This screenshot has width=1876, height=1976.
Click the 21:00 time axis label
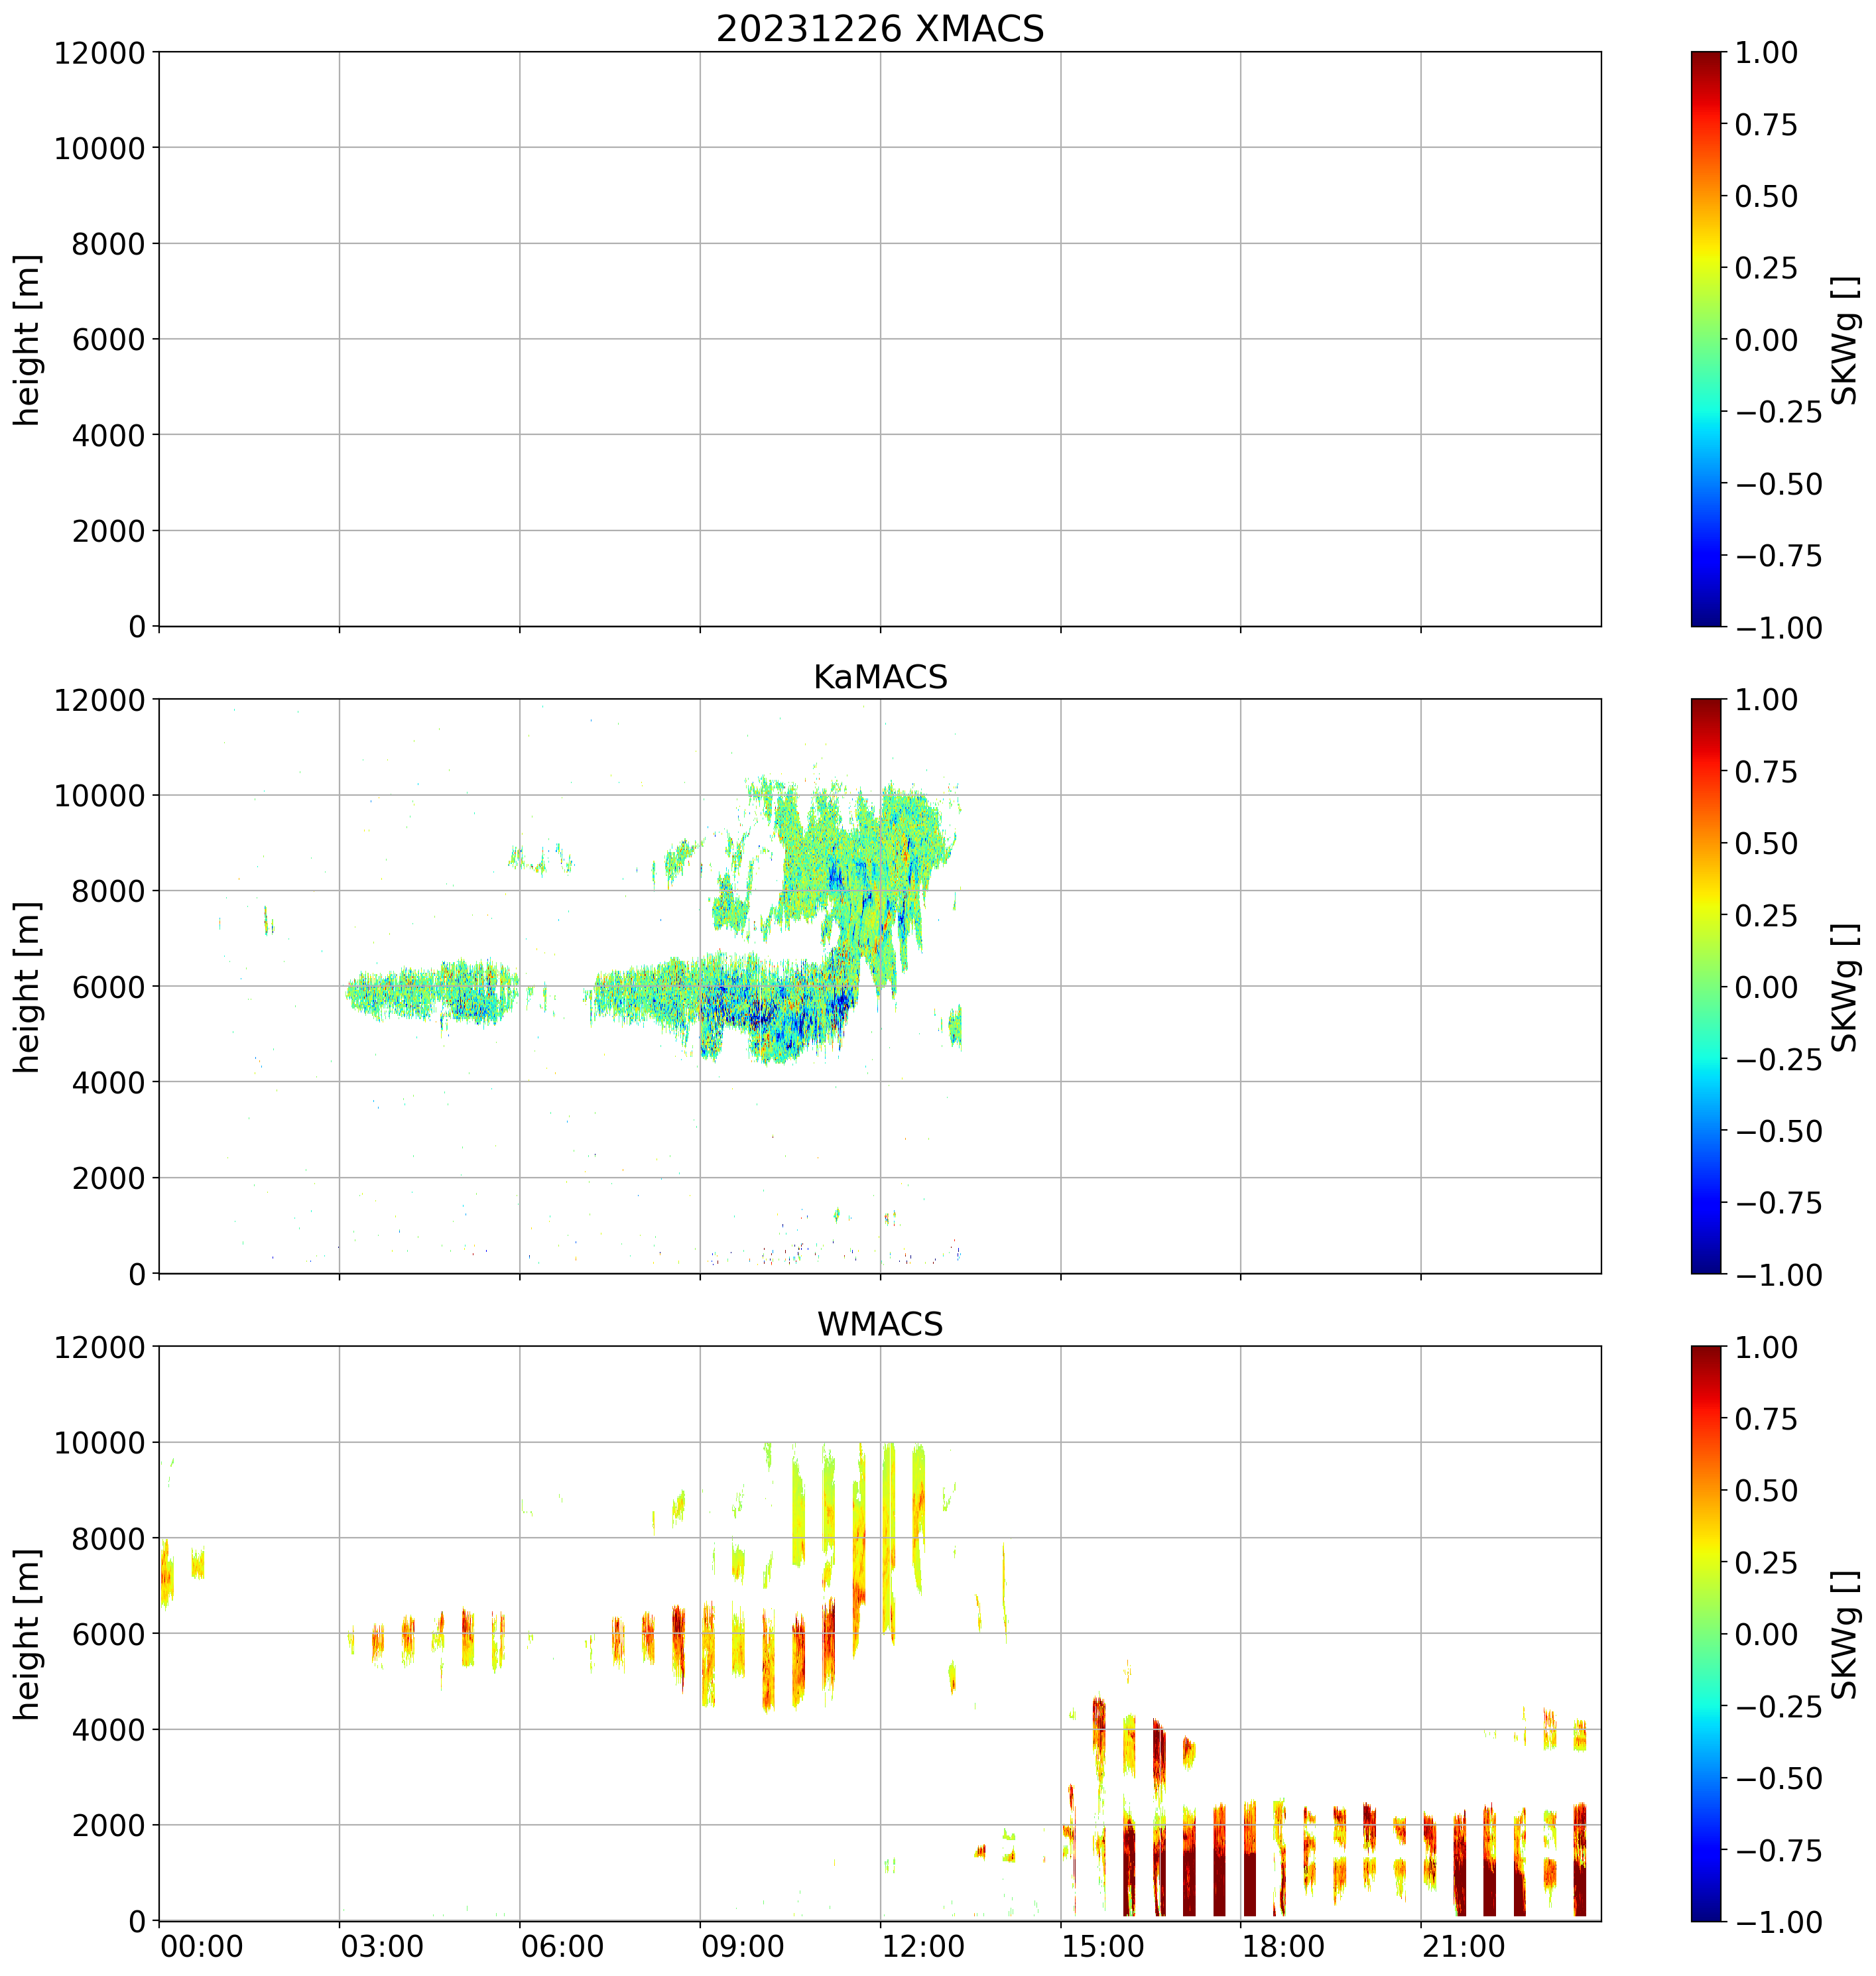tap(1464, 1947)
